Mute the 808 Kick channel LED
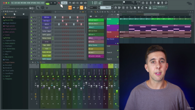The width and height of the screenshot is (195, 110). tap(31, 17)
